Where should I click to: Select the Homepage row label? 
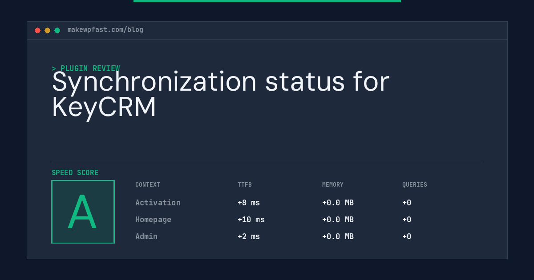(x=153, y=220)
